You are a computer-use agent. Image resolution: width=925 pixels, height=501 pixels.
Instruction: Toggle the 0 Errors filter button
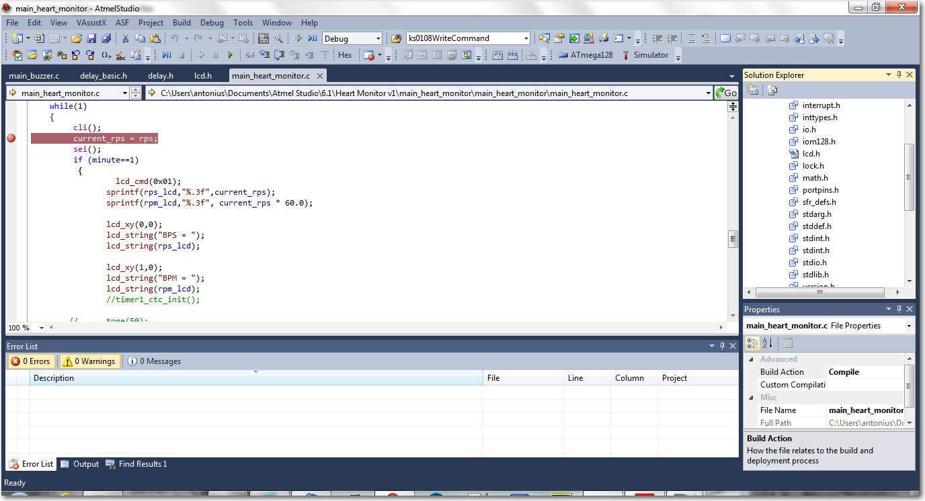click(x=31, y=361)
